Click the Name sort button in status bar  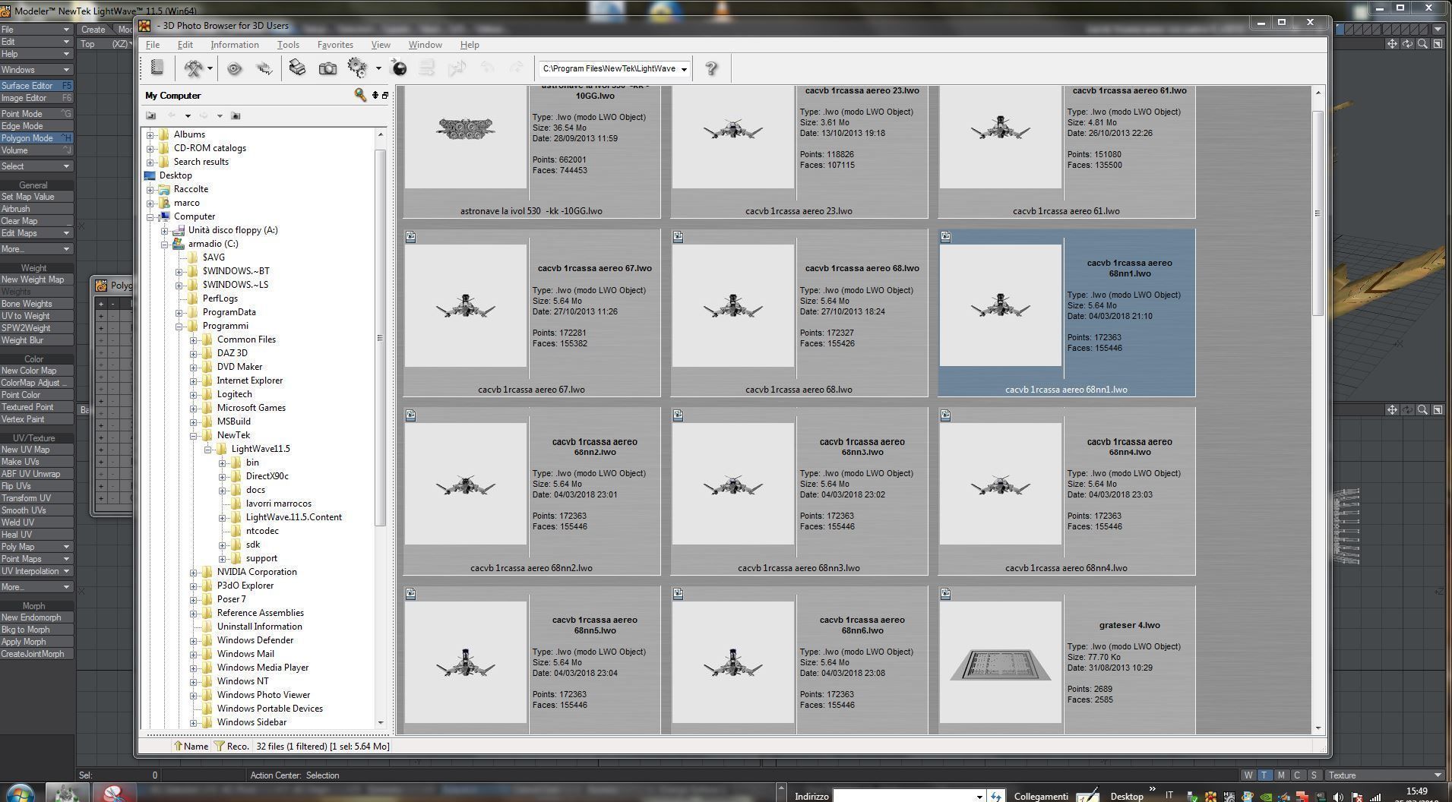click(191, 747)
